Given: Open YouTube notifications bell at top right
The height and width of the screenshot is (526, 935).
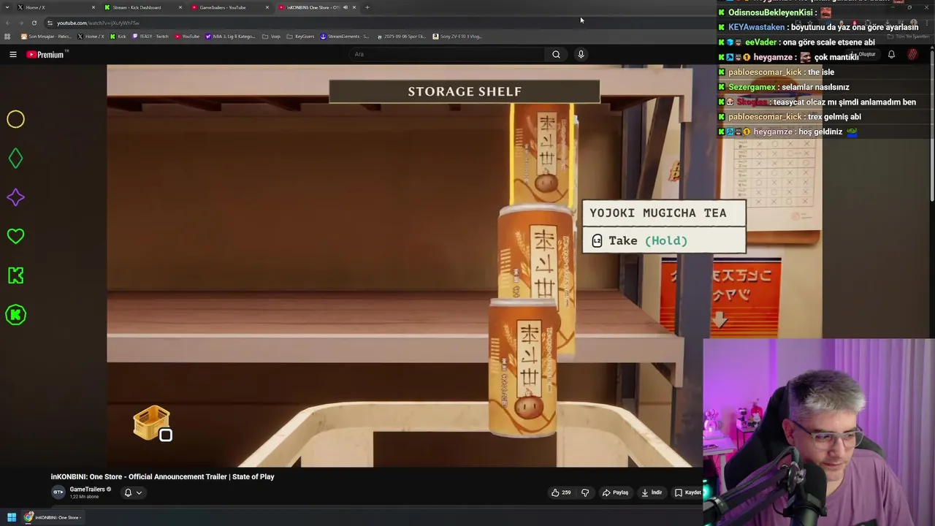Looking at the screenshot, I should coord(891,54).
